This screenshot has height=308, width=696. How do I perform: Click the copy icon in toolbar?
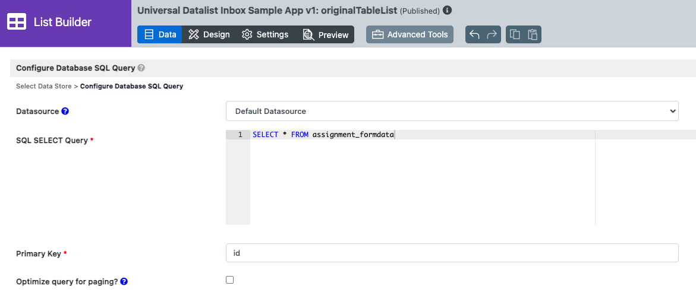pyautogui.click(x=515, y=34)
